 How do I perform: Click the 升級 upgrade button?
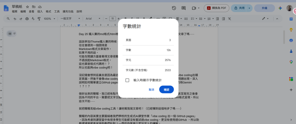(x=264, y=8)
